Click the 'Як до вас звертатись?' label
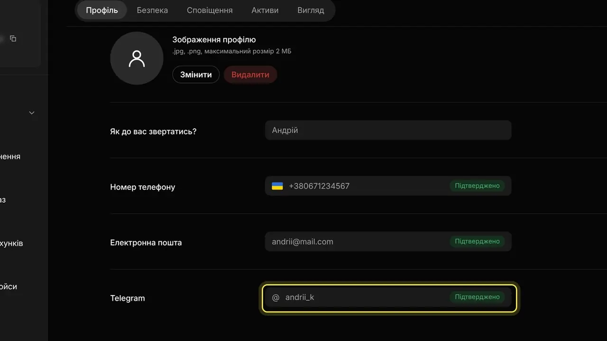The width and height of the screenshot is (607, 341). pos(153,131)
